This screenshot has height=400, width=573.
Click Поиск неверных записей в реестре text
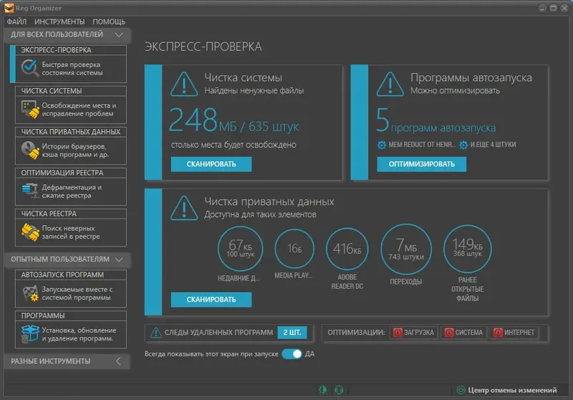[x=70, y=232]
